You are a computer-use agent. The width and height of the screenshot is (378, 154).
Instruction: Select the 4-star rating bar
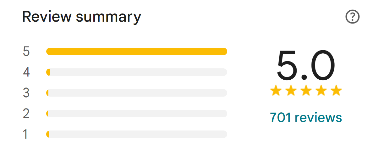pos(137,72)
